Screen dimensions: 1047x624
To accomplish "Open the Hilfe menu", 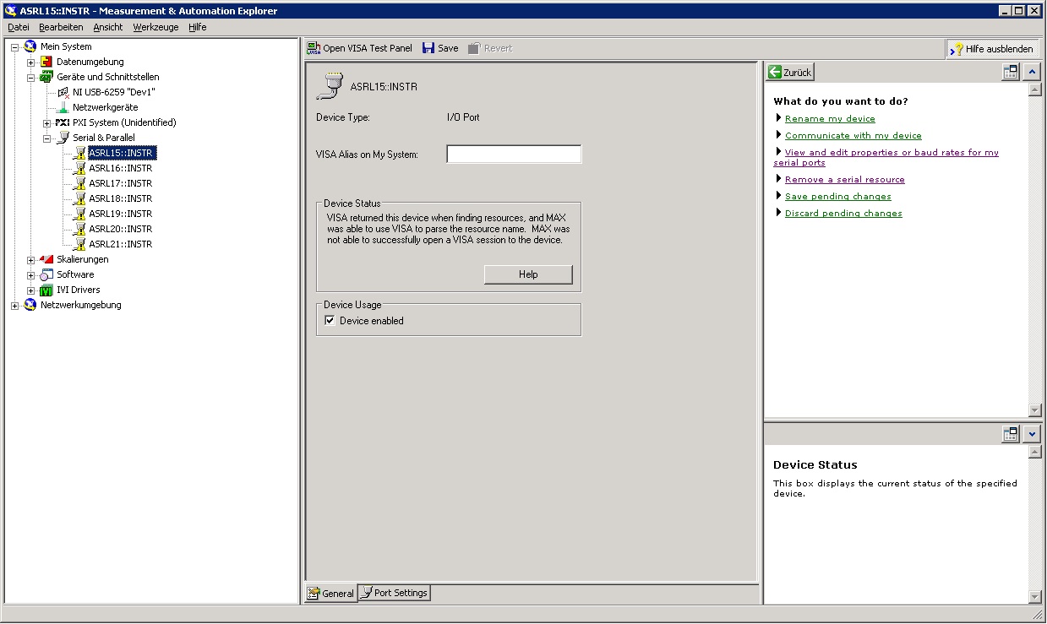I will click(198, 27).
